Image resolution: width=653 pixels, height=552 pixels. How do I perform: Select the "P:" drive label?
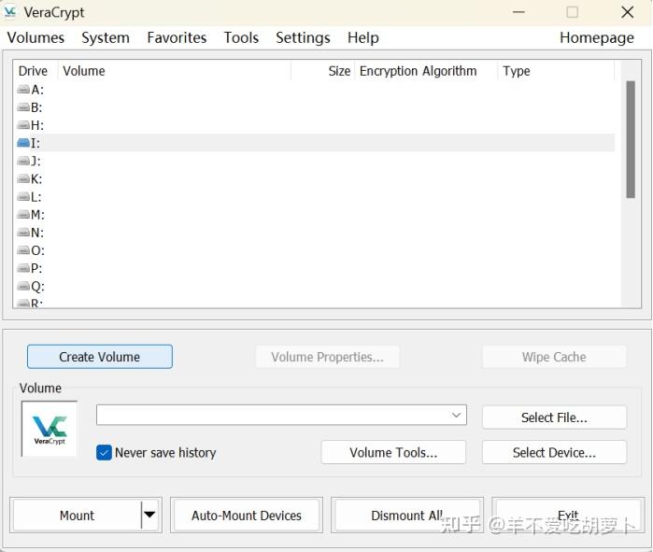36,268
